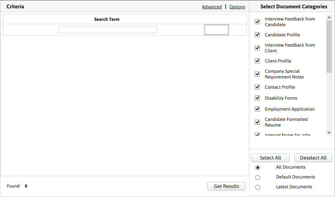Click scroll up arrow in categories
335x197 pixels.
[329, 17]
